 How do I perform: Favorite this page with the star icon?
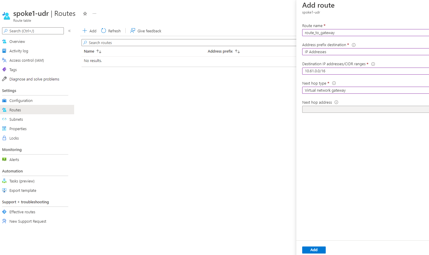pyautogui.click(x=85, y=14)
